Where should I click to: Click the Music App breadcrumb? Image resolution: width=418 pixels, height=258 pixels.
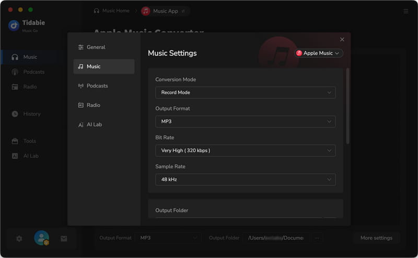(165, 11)
